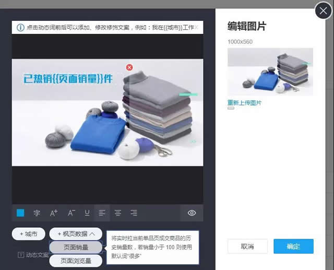This screenshot has height=270, width=334.
Task: Collapse the 枫页数据 dropdown
Action: [x=76, y=234]
